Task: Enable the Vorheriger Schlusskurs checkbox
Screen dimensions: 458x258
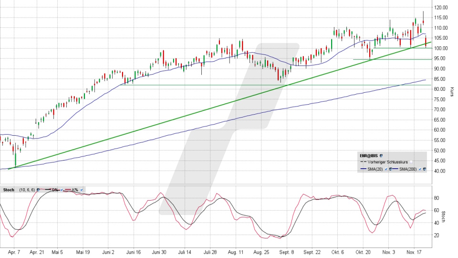Action: pos(411,162)
